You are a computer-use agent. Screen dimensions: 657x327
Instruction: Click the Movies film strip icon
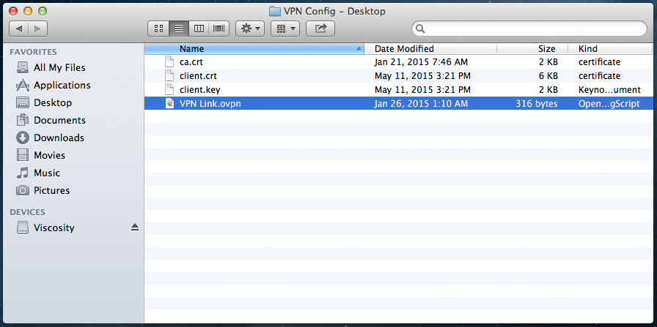(x=23, y=155)
